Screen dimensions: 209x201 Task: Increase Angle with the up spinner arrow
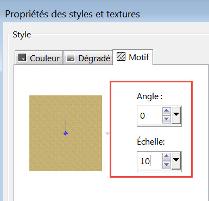click(167, 111)
